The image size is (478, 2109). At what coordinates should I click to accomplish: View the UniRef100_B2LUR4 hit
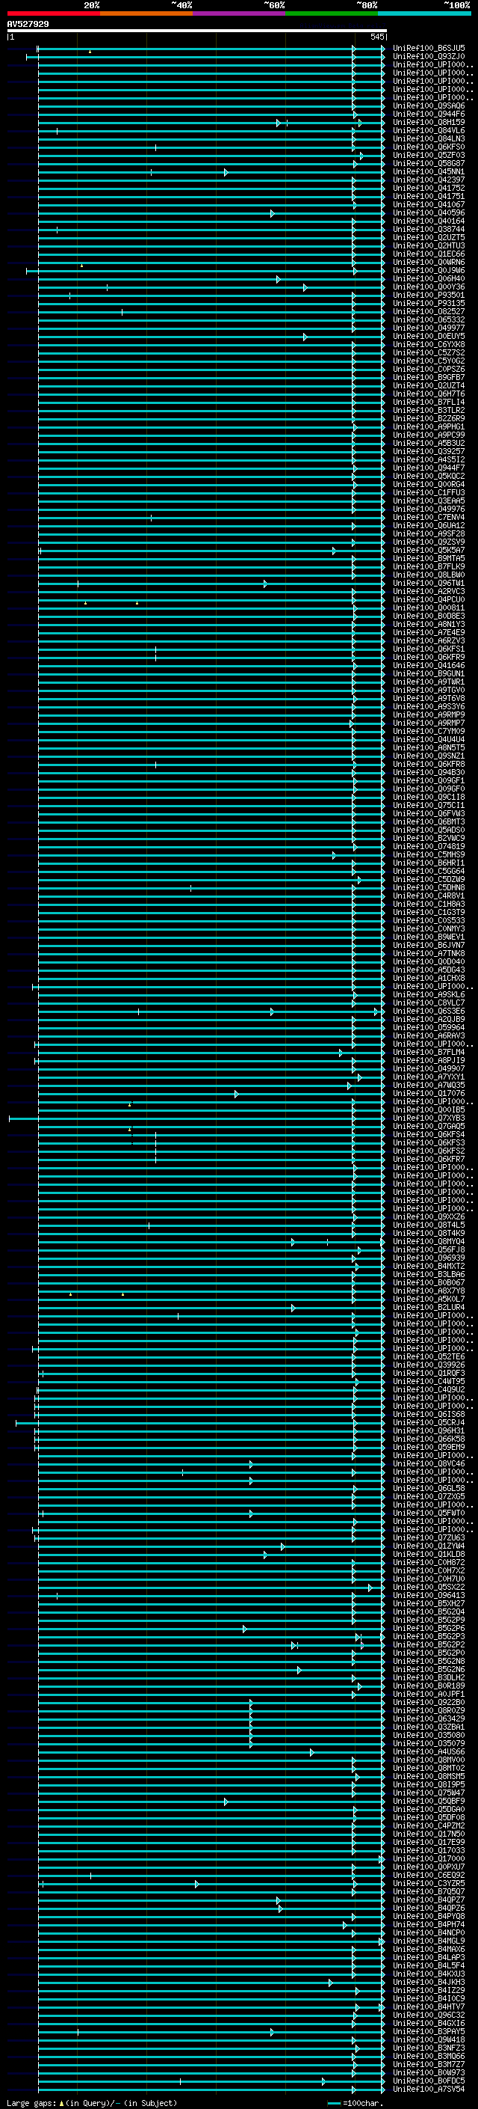click(429, 1308)
